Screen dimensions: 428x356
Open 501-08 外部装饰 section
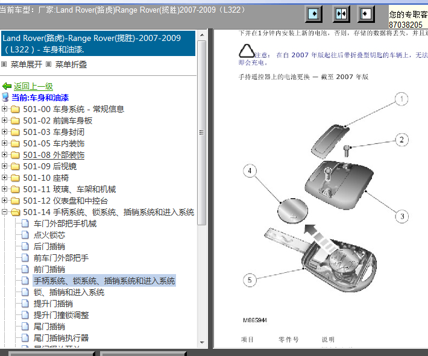(54, 155)
